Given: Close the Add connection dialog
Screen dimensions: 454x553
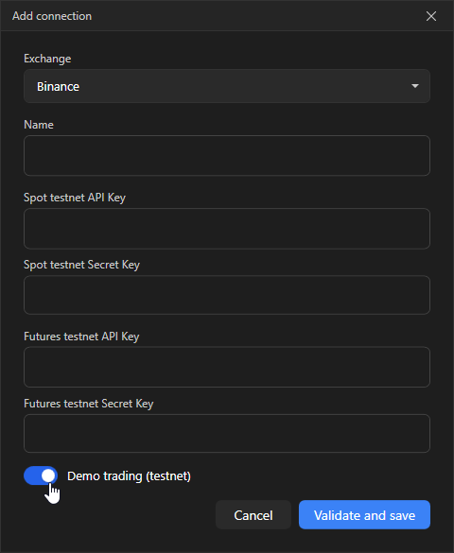Looking at the screenshot, I should tap(430, 16).
